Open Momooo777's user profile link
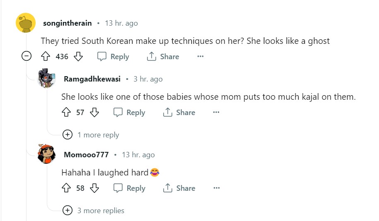Image resolution: width=379 pixels, height=221 pixels. click(86, 155)
